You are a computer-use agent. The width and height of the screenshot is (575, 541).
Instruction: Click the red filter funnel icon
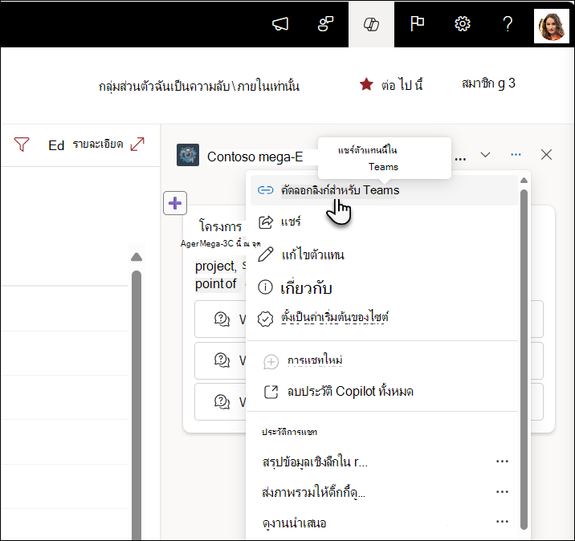point(22,144)
